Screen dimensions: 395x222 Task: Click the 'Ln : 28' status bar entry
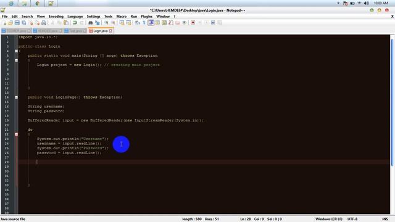pyautogui.click(x=246, y=219)
